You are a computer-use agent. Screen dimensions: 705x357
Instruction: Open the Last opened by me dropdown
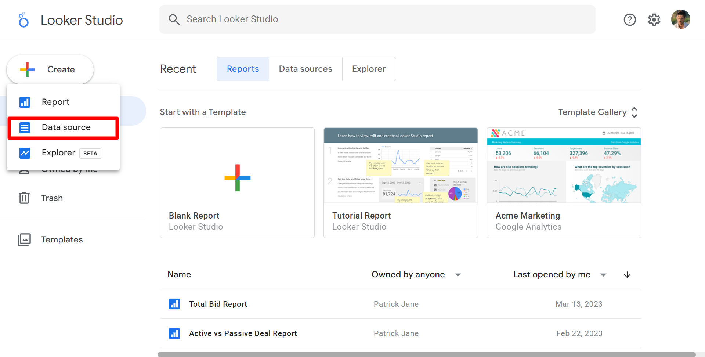[x=560, y=275]
